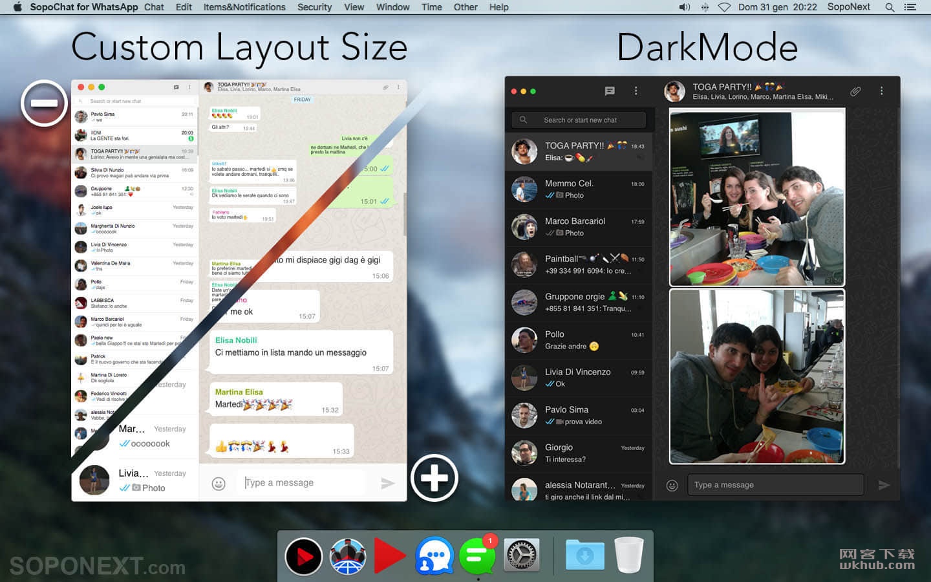Open Paintball chat in dark list

pyautogui.click(x=579, y=264)
